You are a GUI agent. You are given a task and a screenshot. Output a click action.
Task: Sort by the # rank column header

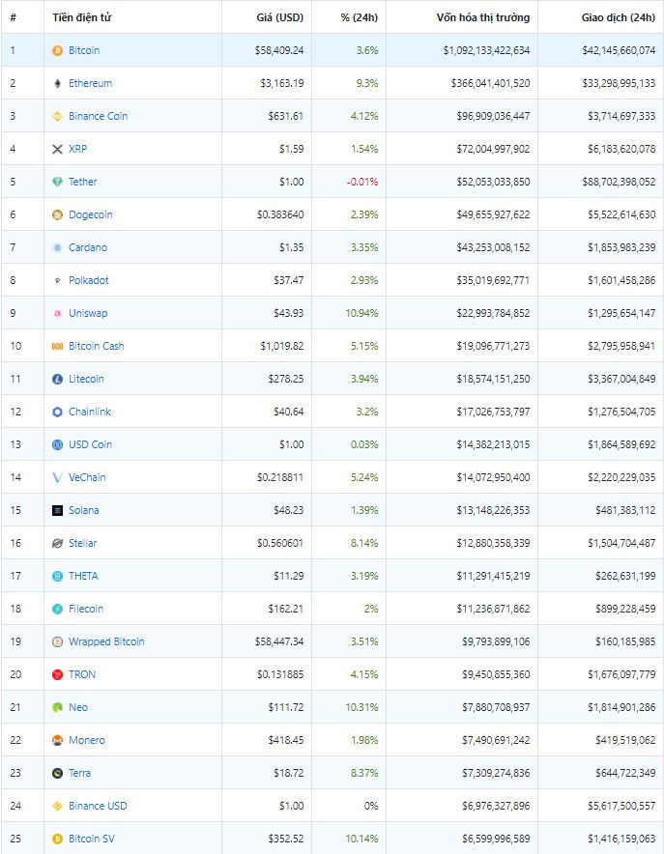click(x=14, y=17)
